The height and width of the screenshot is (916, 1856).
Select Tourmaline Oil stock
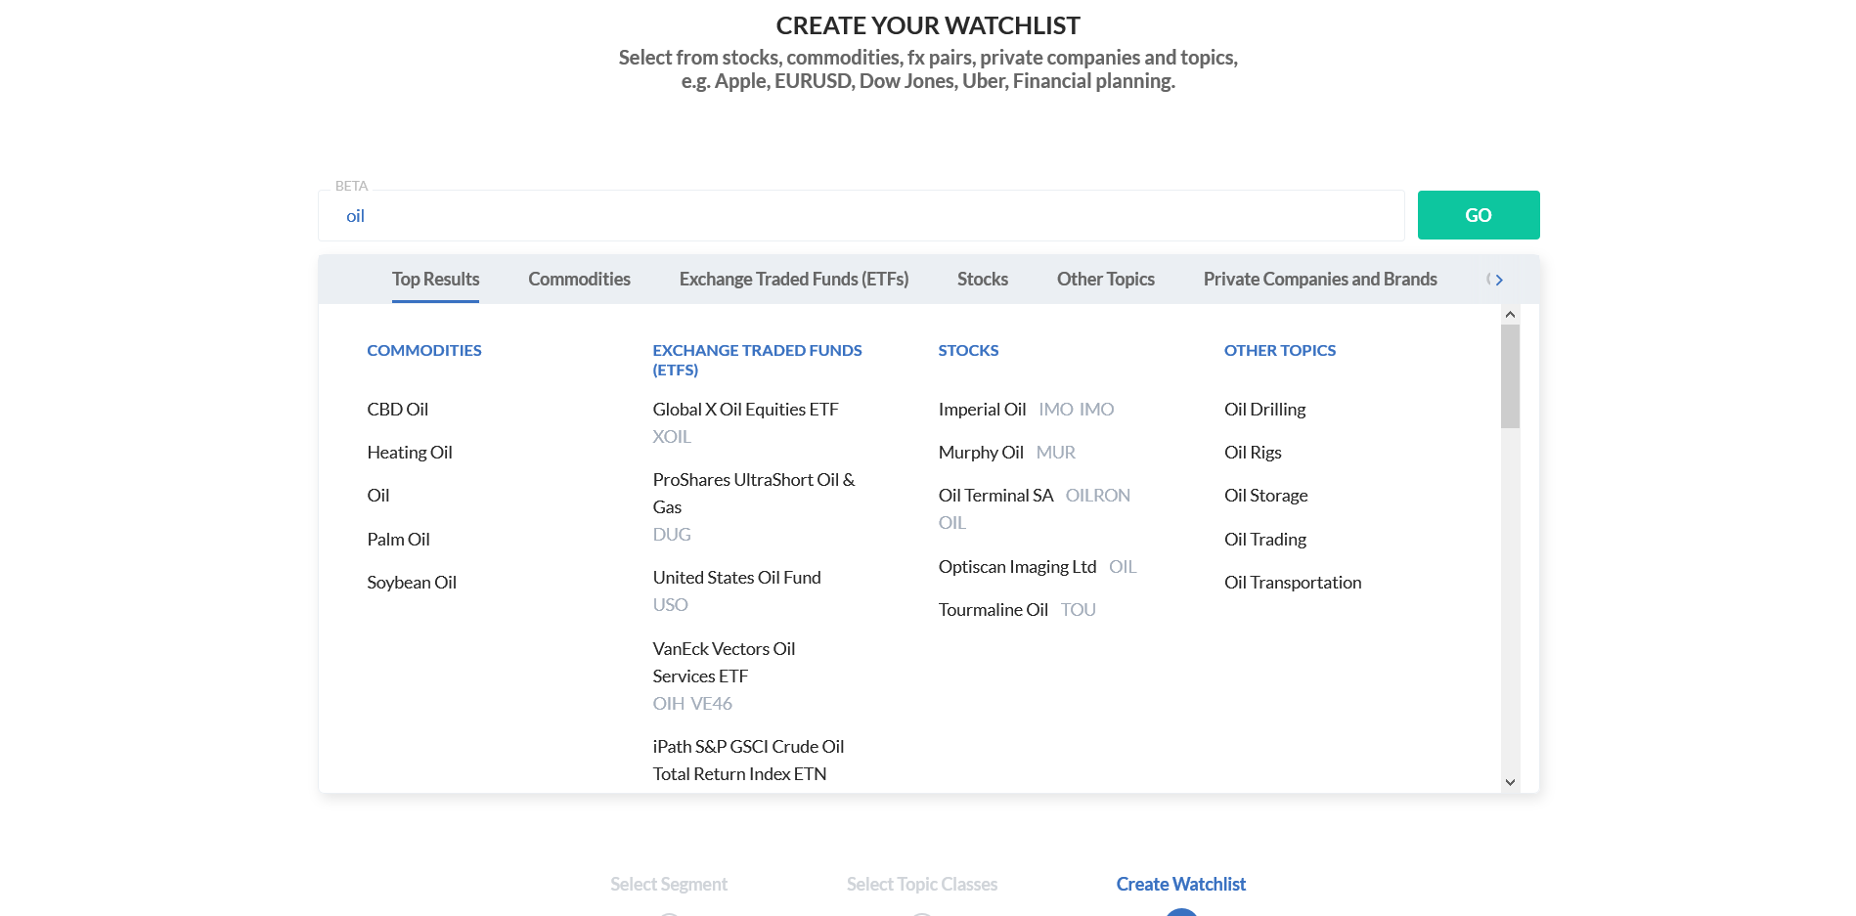pyautogui.click(x=993, y=610)
